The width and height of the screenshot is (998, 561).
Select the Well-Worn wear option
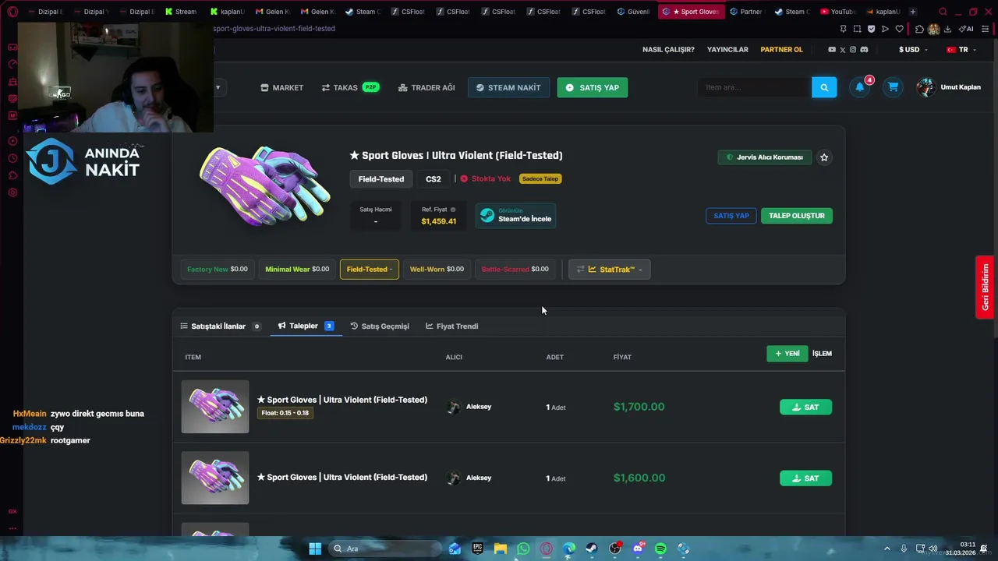pos(437,270)
